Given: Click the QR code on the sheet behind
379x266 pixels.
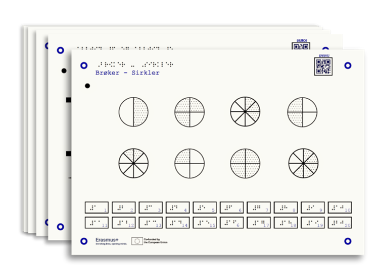Looking at the screenshot, I should 301,46.
